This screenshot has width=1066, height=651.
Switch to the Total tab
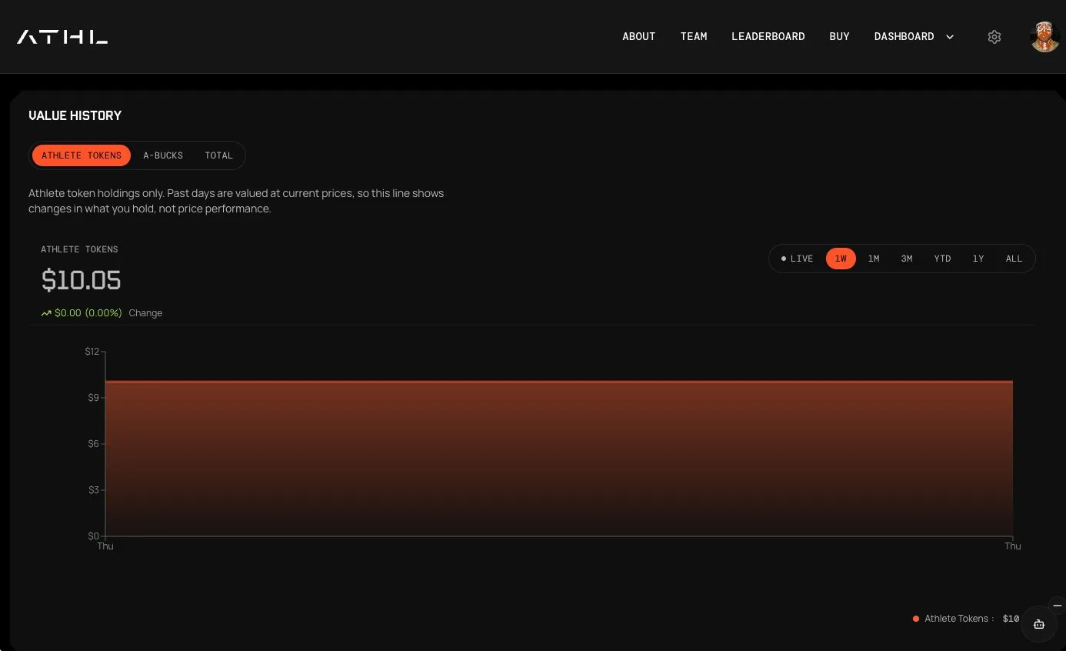[219, 155]
